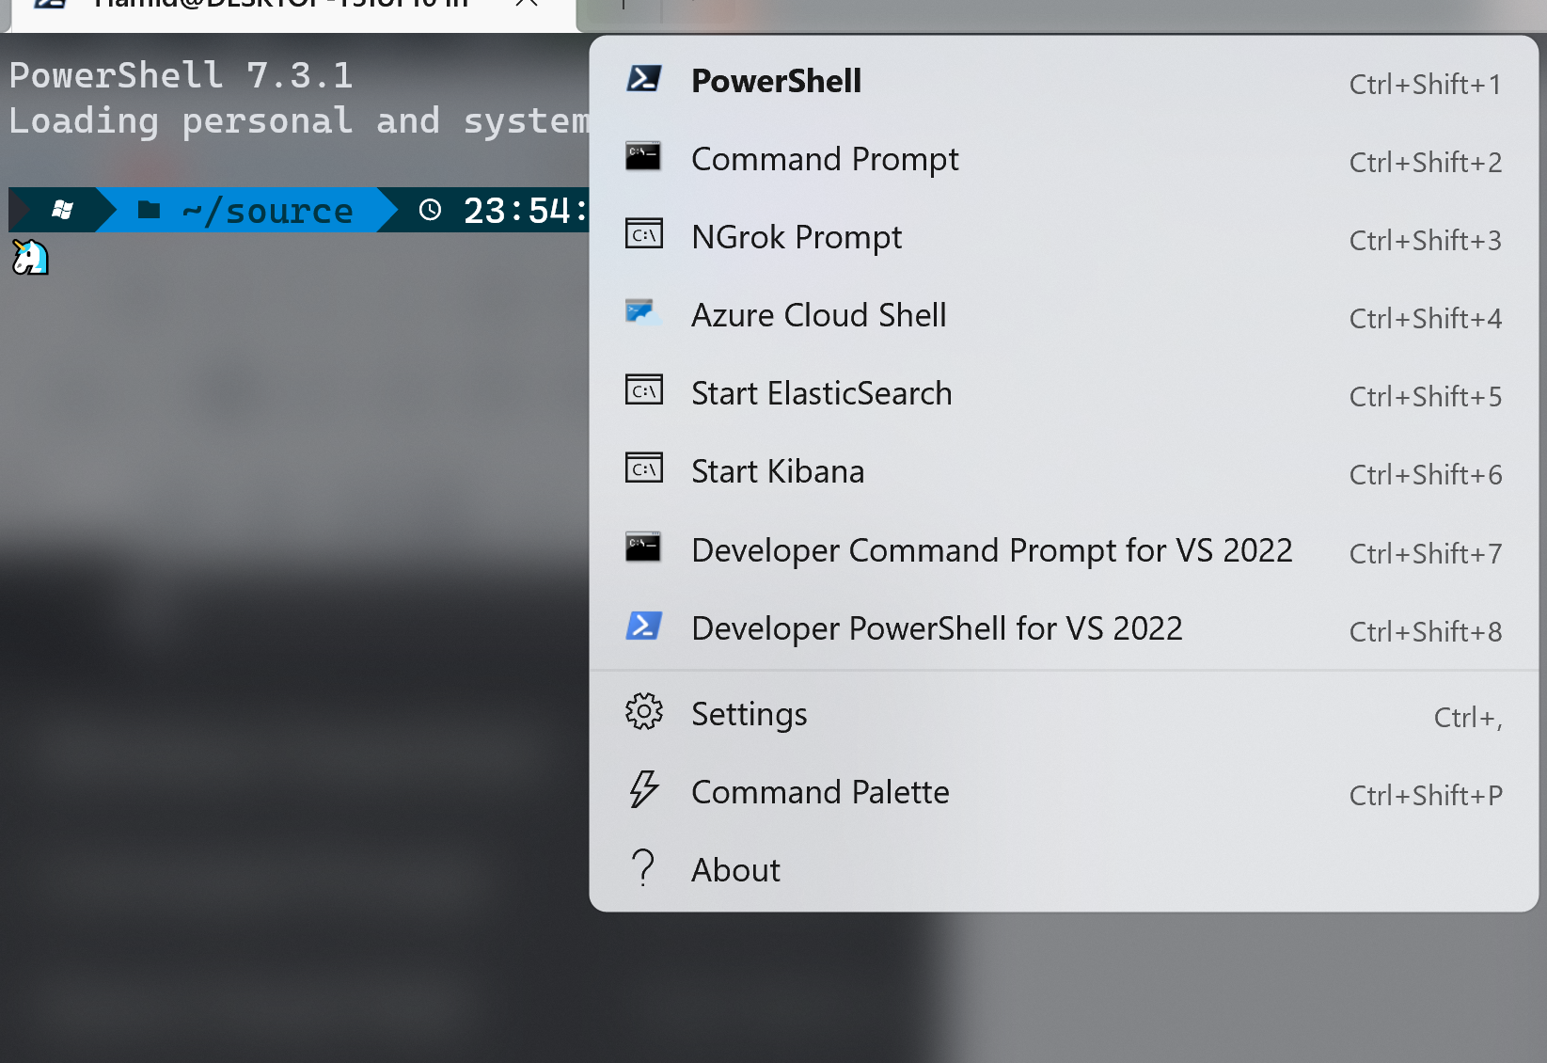
Task: Select the Start ElasticSearch icon
Action: click(x=643, y=390)
